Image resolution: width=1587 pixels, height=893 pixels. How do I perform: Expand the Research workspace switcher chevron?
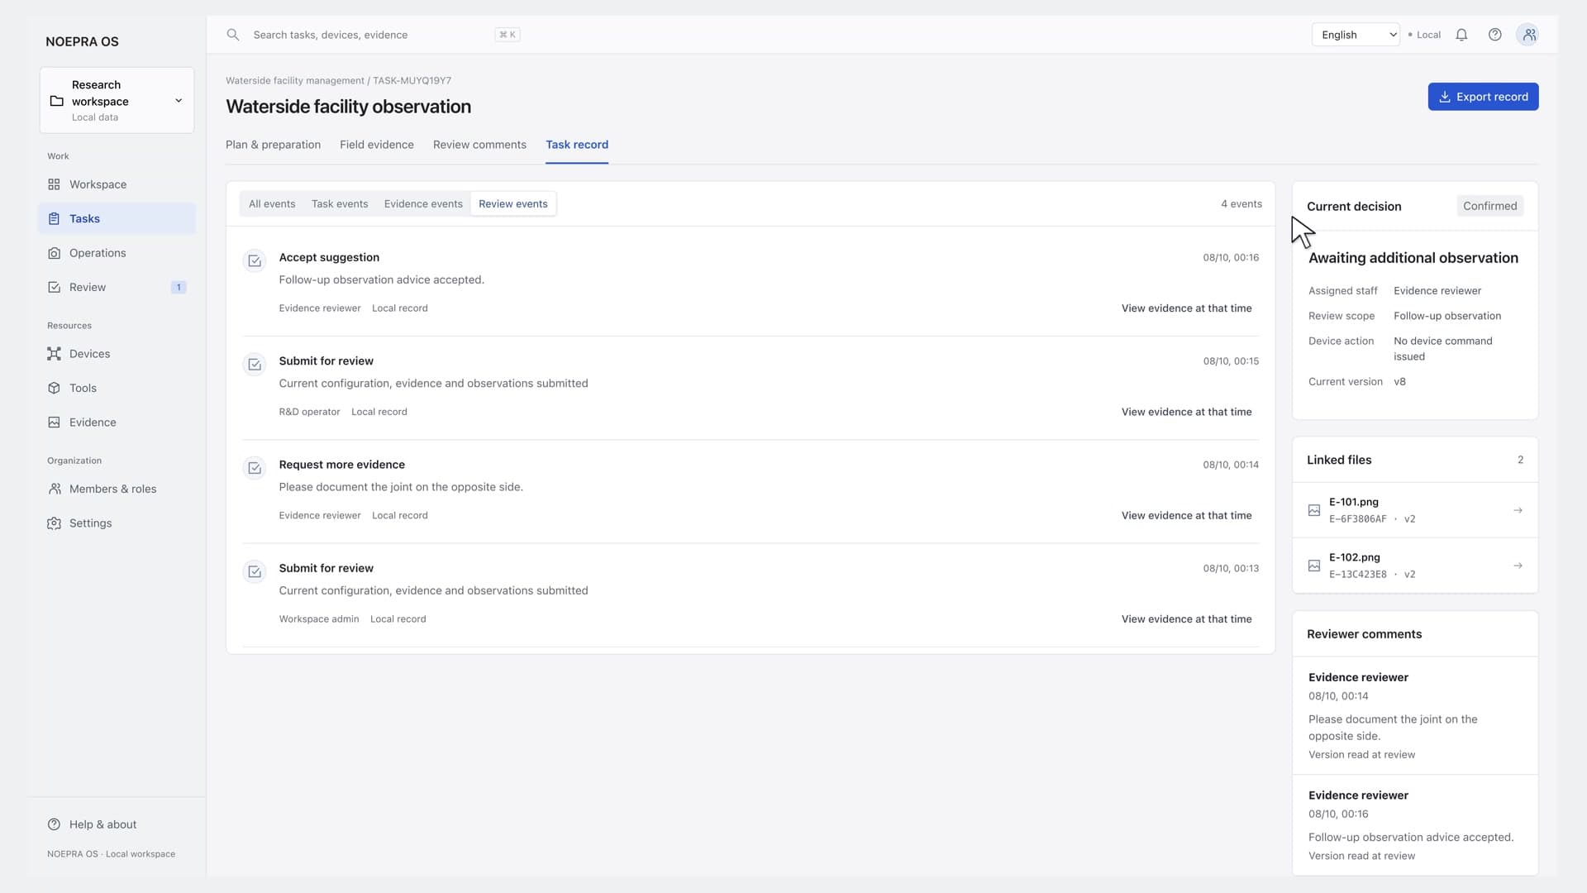pos(179,101)
